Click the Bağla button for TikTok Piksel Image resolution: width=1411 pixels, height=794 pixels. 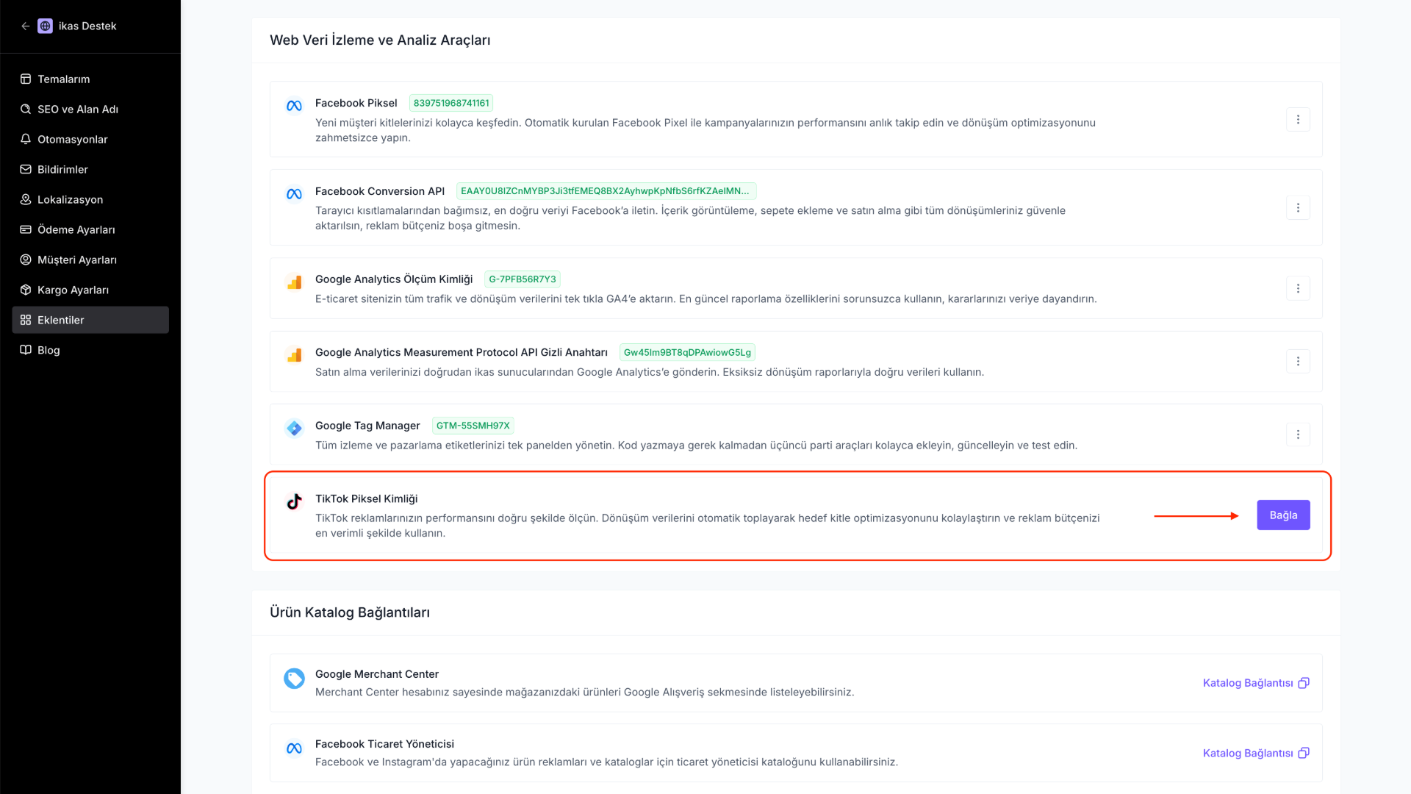coord(1283,515)
